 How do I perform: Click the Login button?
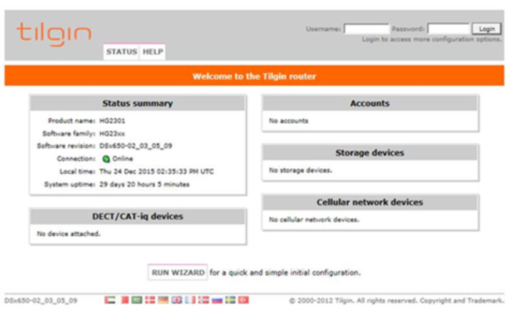tap(487, 29)
